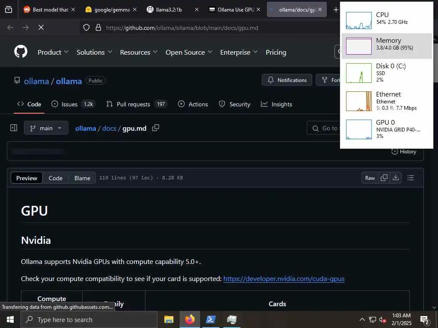The image size is (438, 328).
Task: Open the developer.nvidia.com/cuda-gpus link
Action: pos(284,278)
